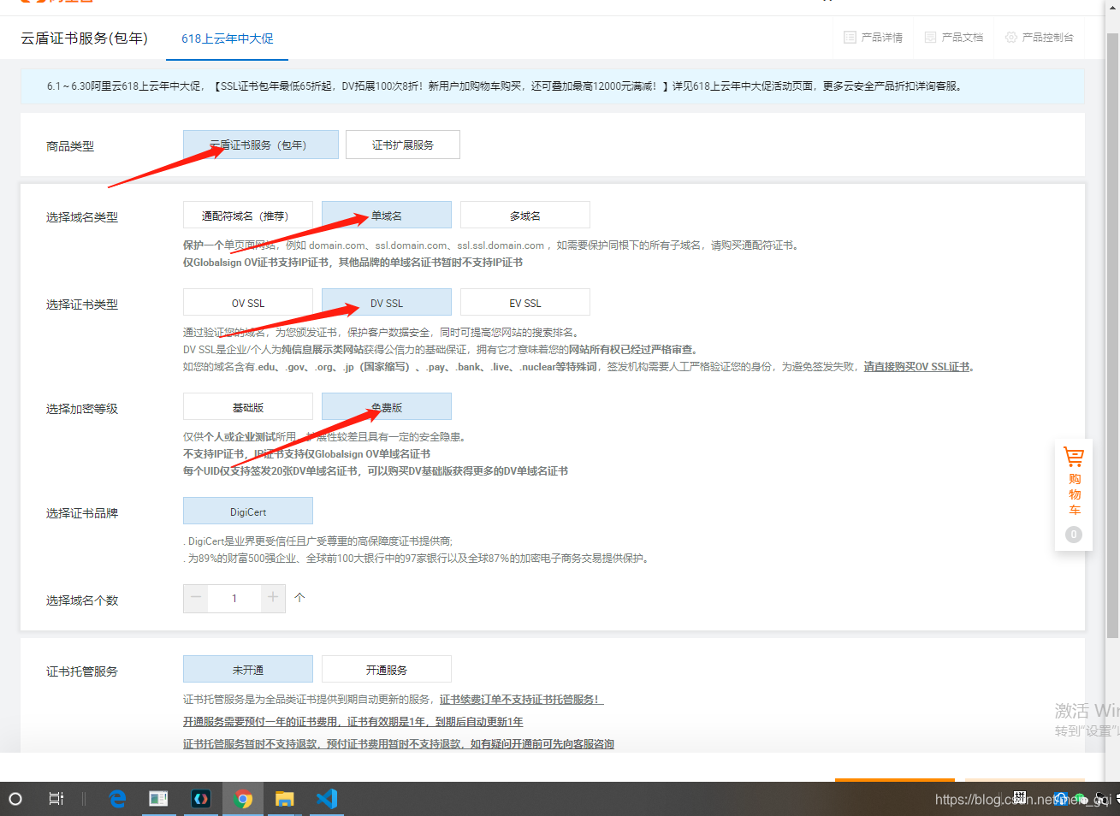Screen dimensions: 1120x816
Task: Increase domain count with plus button
Action: click(x=273, y=598)
